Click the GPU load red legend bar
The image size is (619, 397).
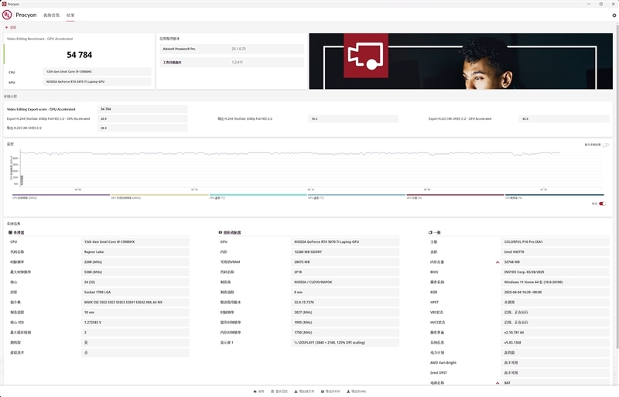[455, 195]
